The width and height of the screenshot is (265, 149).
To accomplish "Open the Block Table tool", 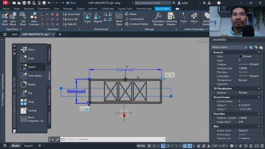I will coord(119,19).
